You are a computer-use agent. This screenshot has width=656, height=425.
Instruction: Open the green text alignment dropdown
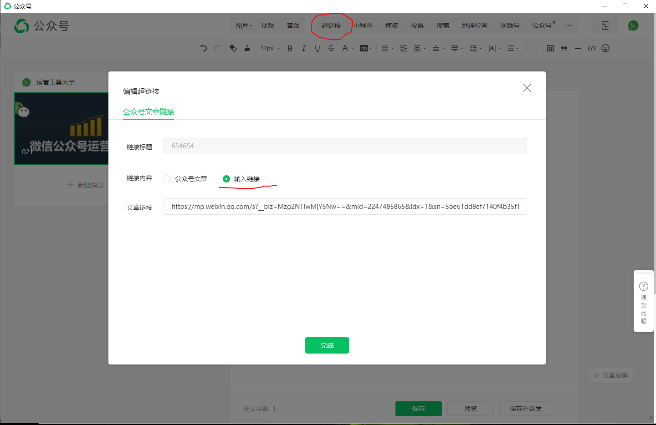tap(387, 48)
